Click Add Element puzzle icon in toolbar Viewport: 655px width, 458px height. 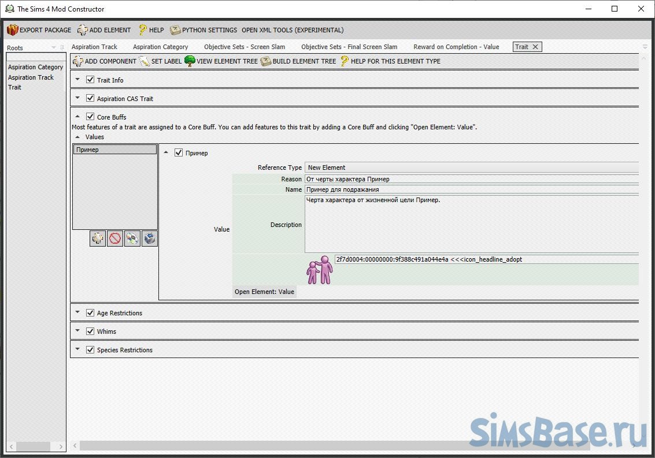(83, 30)
